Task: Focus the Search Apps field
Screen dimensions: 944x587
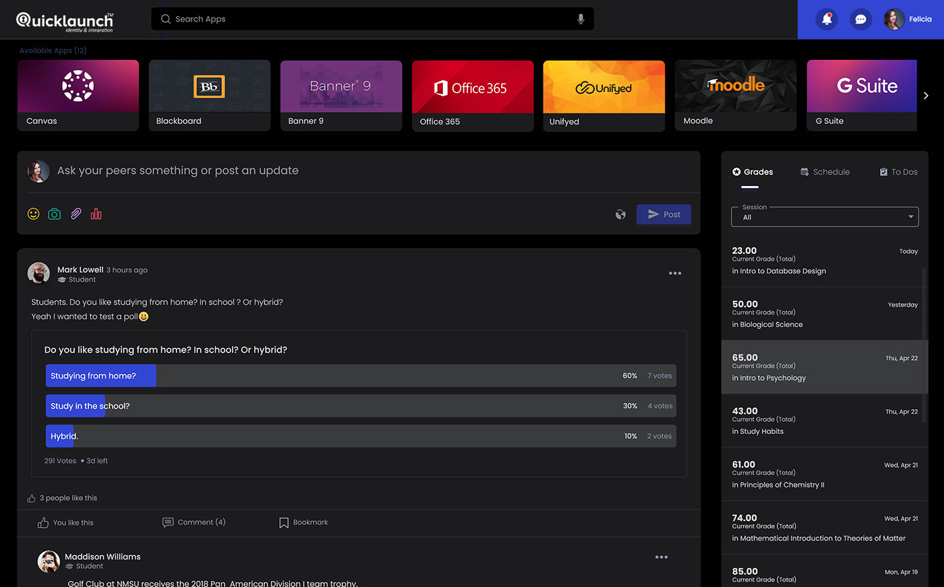Action: [372, 19]
